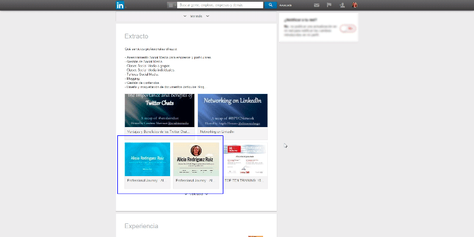Screen dimensions: 474x237
Task: Expand 'Ver más' at top of profile
Action: click(x=196, y=16)
